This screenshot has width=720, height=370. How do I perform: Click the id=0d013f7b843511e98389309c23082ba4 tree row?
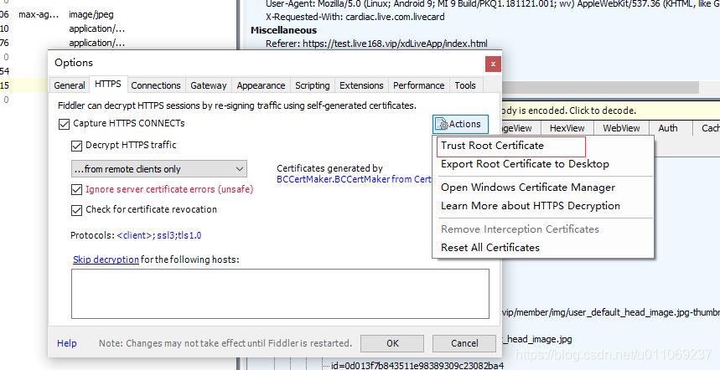pos(417,366)
